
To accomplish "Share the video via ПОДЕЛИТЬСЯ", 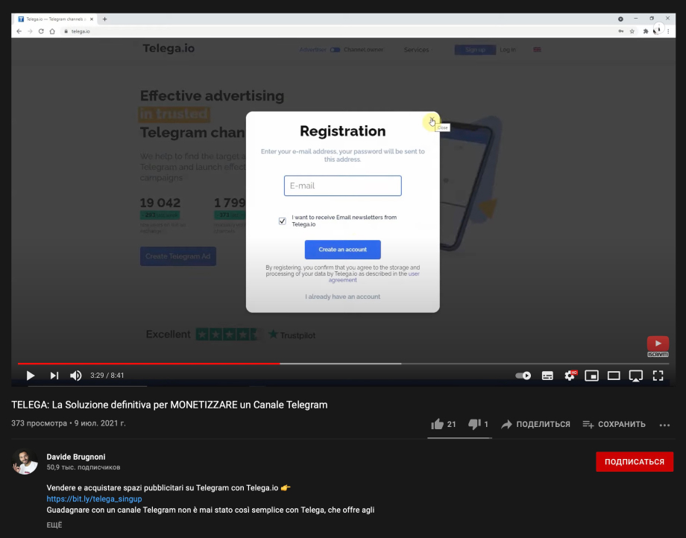I will 535,424.
